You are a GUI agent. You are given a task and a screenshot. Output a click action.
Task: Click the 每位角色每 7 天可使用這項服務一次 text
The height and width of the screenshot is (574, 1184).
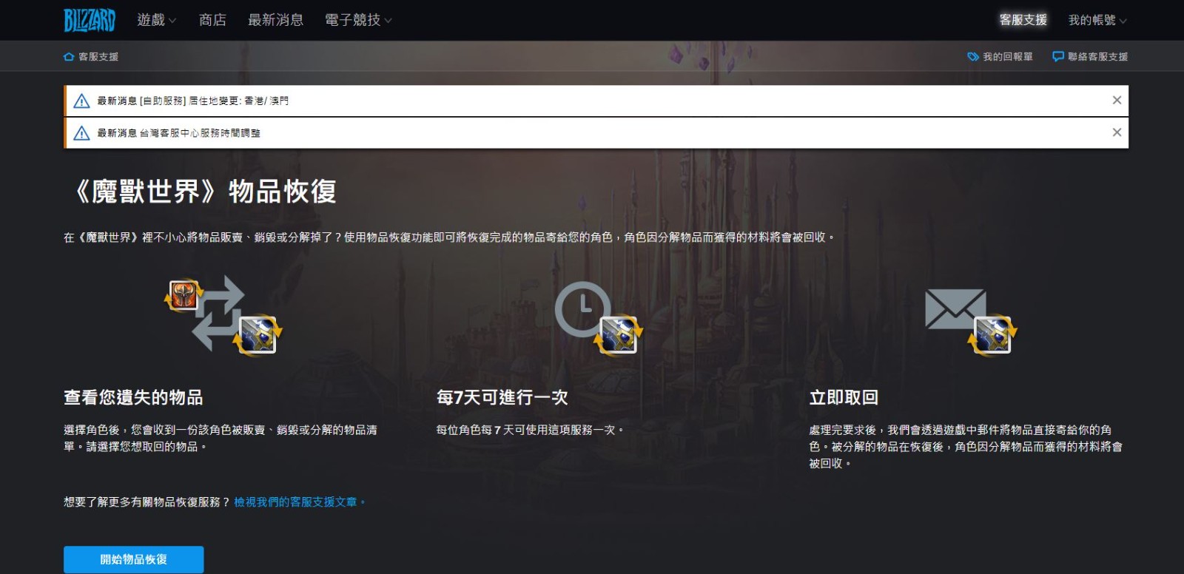pos(529,430)
